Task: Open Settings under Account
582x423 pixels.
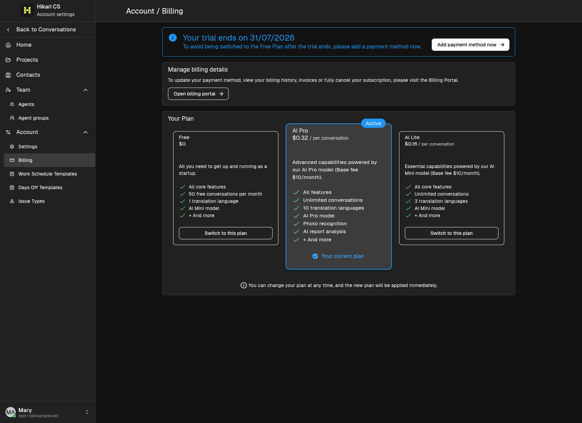Action: click(x=49, y=147)
